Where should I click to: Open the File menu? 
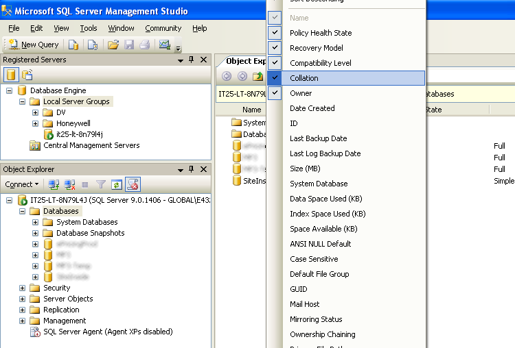point(14,28)
